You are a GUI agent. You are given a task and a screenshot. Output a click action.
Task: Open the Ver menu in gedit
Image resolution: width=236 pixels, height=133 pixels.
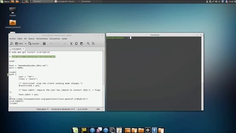[25, 39]
